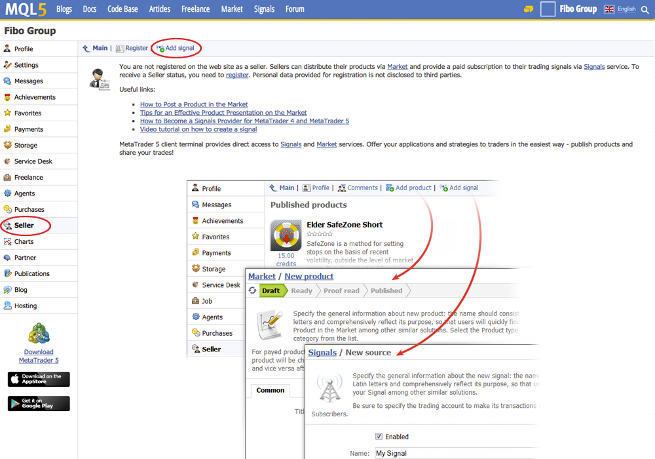Click the My Signal name field
The width and height of the screenshot is (655, 459).
tap(457, 453)
